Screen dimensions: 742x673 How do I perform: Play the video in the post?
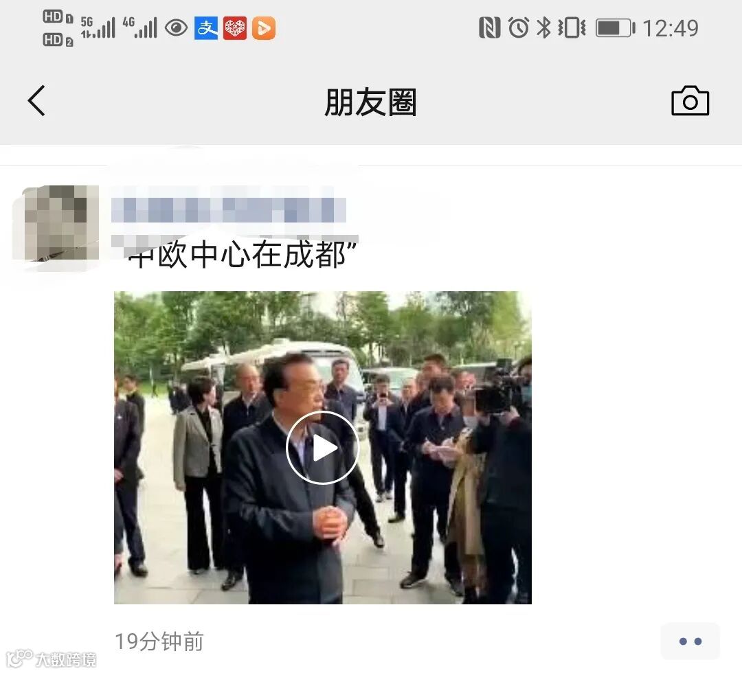[x=323, y=447]
